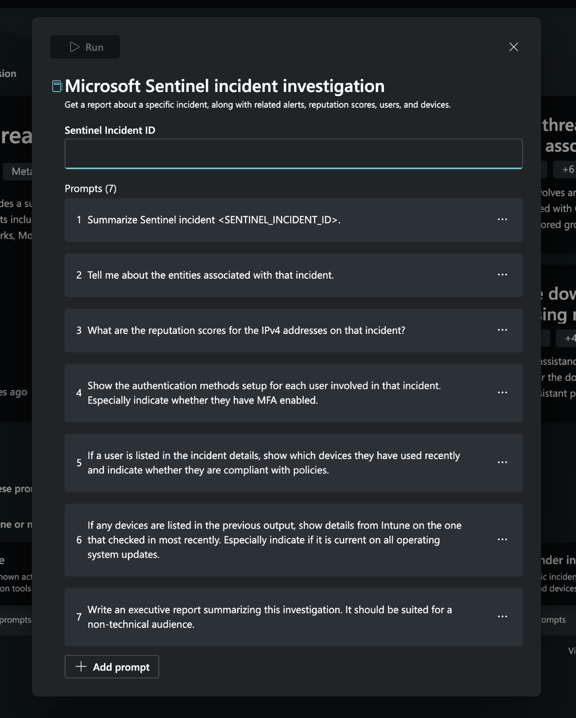Open ellipsis menu for executive report prompt
The height and width of the screenshot is (718, 576).
coord(502,617)
